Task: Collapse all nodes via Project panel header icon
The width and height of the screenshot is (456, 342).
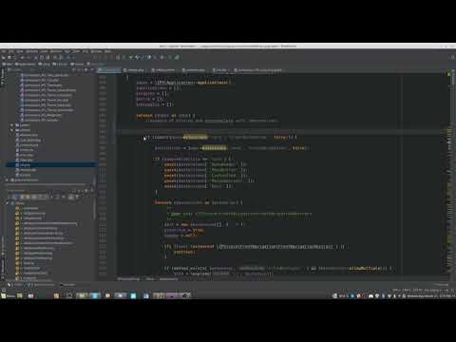Action: pyautogui.click(x=80, y=69)
